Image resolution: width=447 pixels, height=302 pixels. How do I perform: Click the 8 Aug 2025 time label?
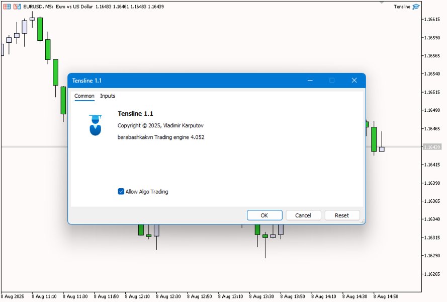pos(13,296)
